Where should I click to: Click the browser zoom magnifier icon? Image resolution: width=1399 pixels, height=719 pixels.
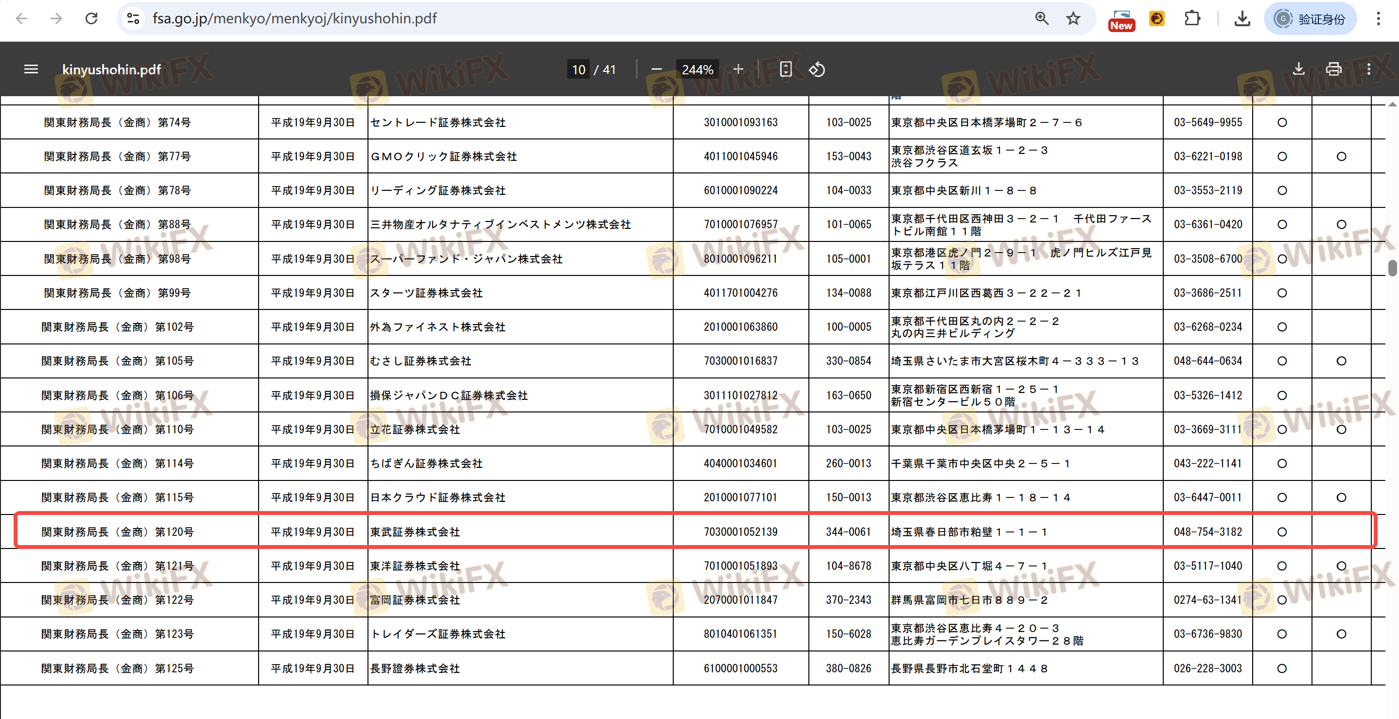(1041, 18)
